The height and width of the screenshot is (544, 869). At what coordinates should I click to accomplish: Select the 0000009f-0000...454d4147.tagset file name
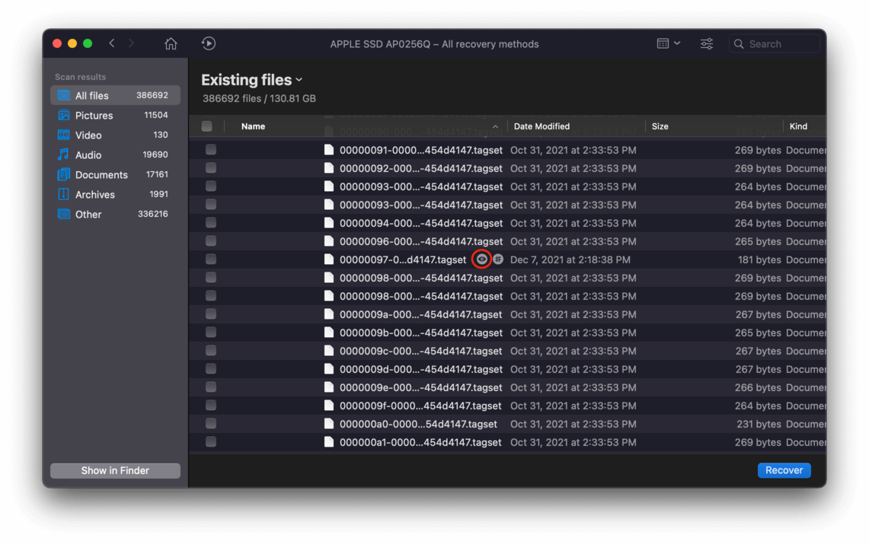[x=420, y=406]
